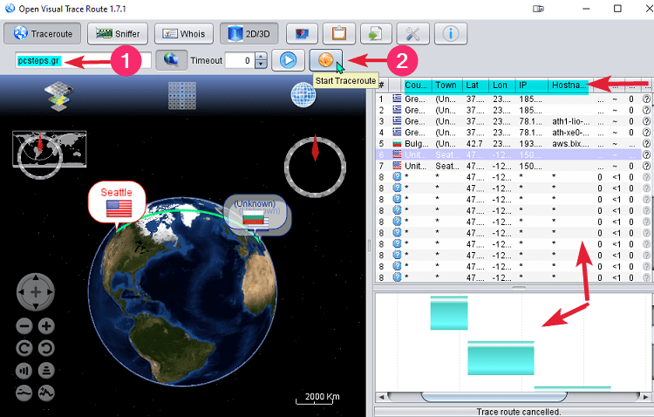Click the jagged terrain exaggeration control

coord(46,393)
